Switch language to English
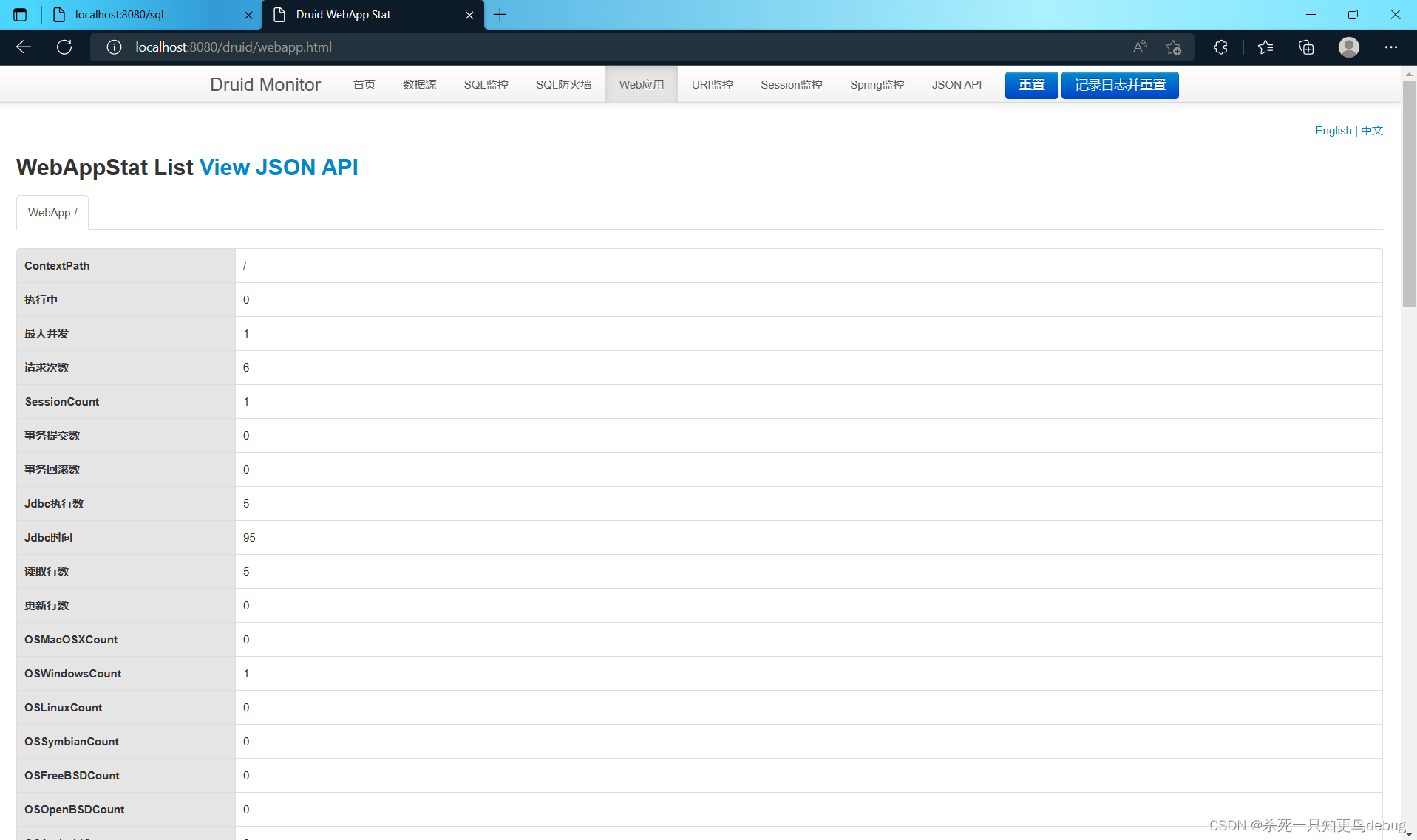Screen dimensions: 1417x840 [1333, 131]
